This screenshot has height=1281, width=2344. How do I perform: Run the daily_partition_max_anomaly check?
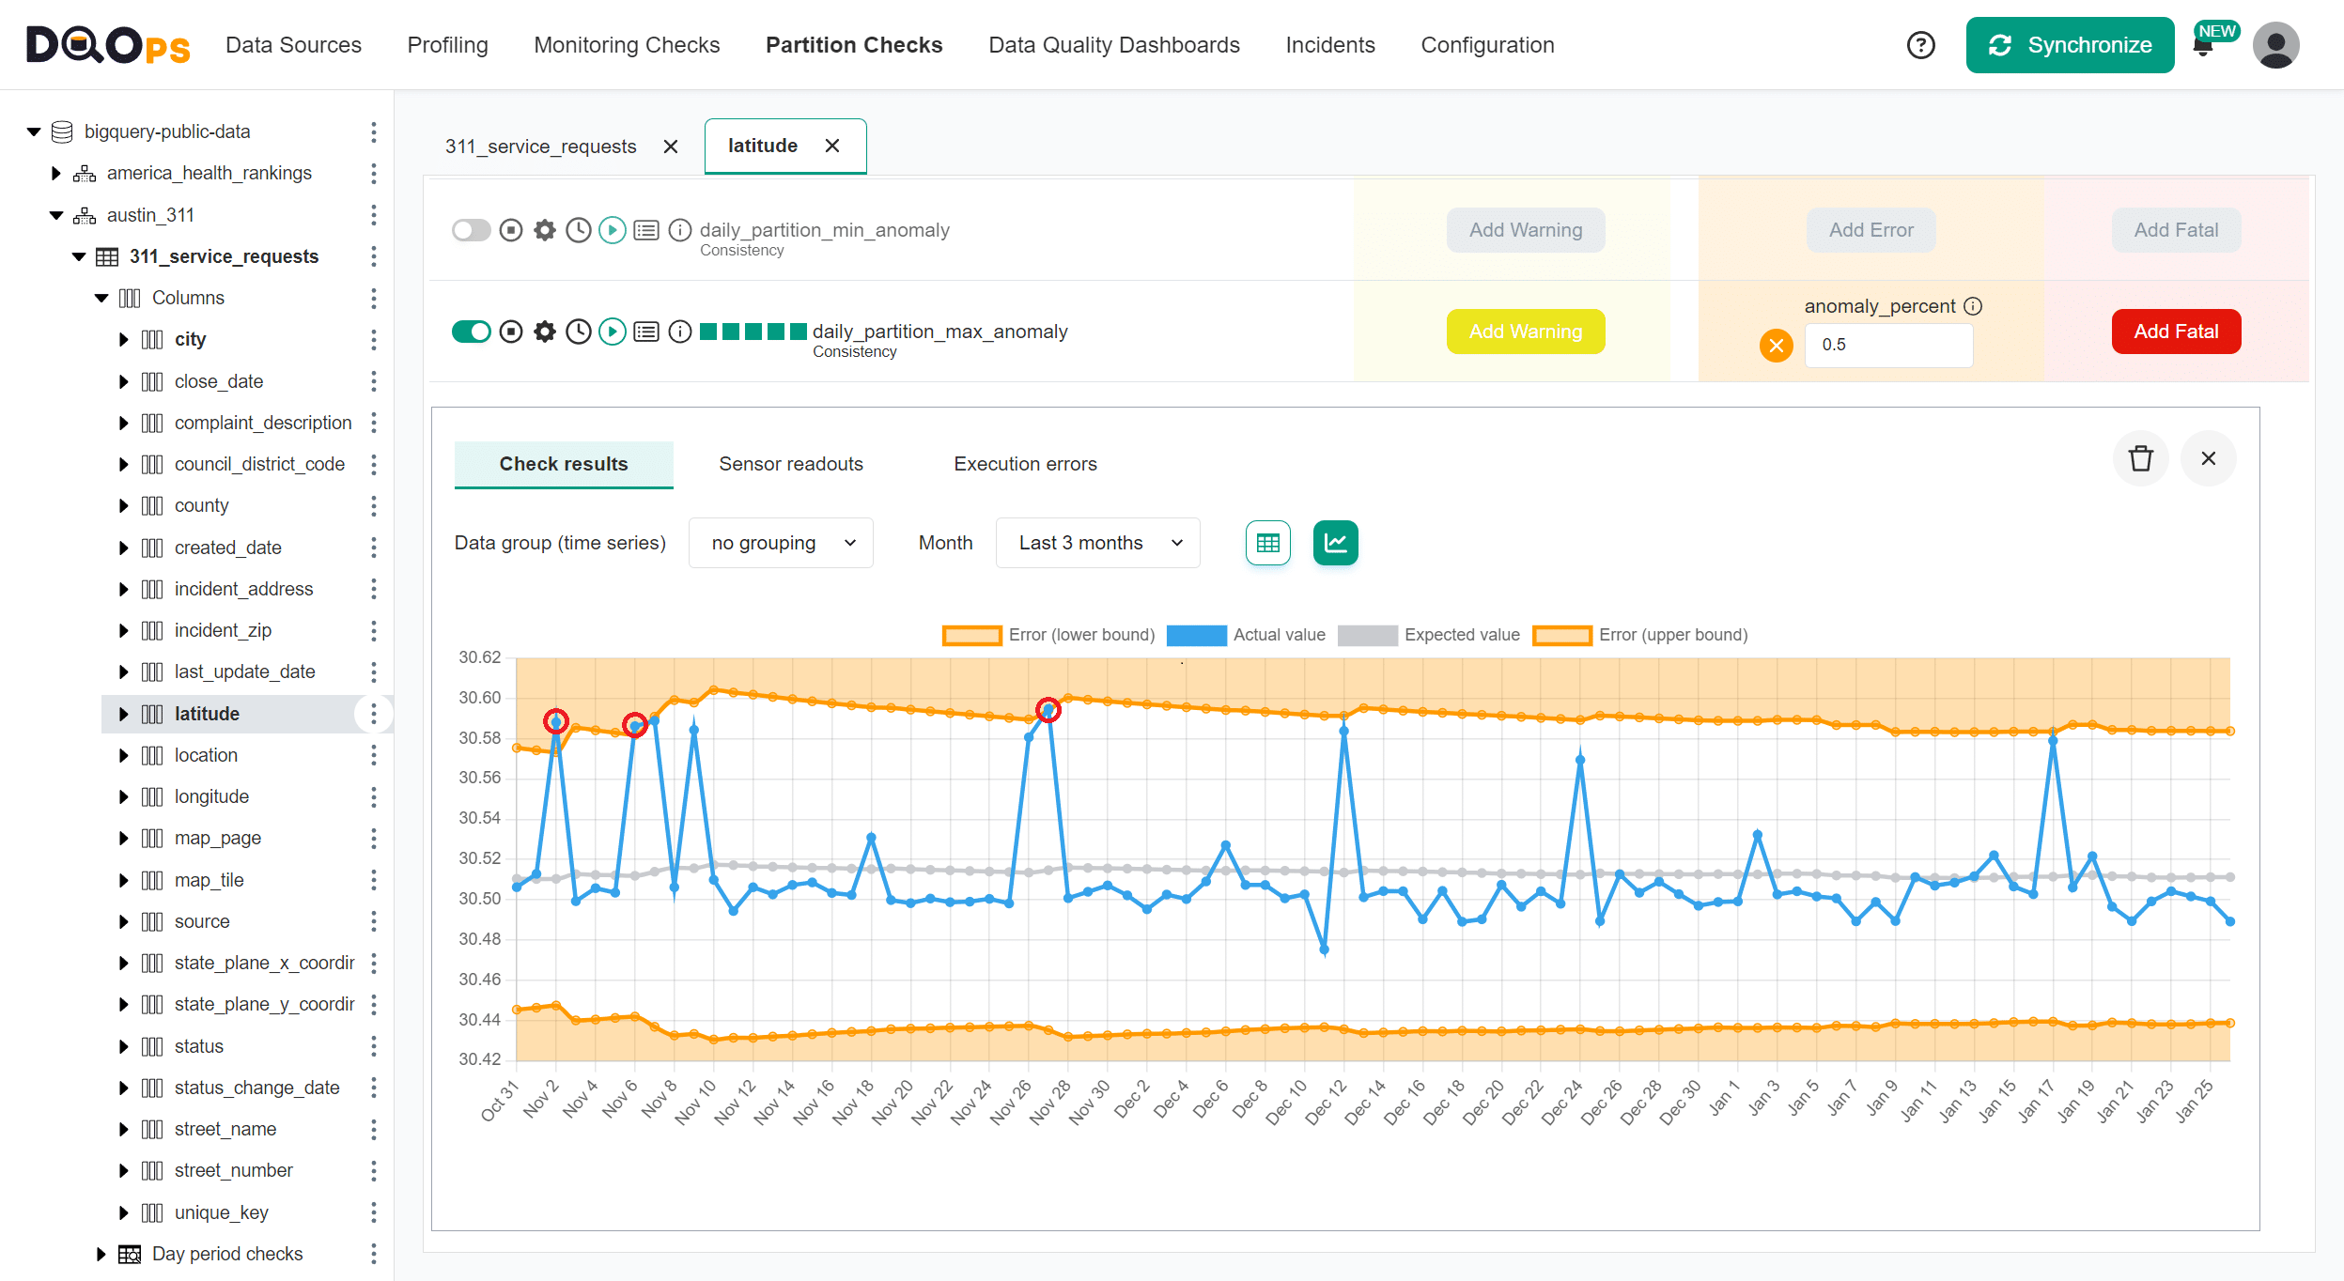(613, 332)
